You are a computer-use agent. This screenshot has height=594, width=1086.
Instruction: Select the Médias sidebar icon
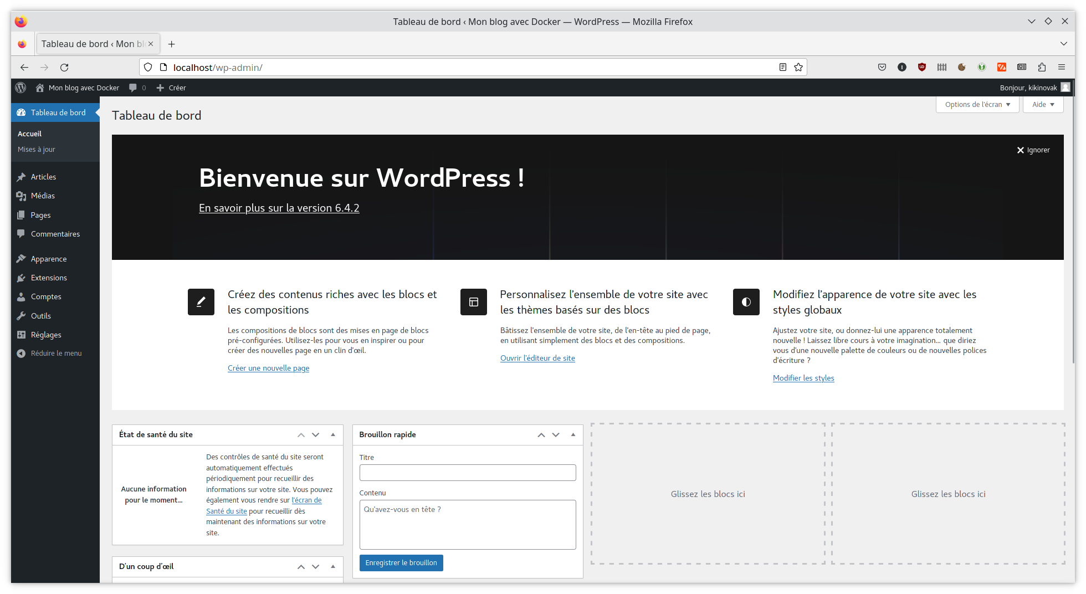[x=21, y=196]
